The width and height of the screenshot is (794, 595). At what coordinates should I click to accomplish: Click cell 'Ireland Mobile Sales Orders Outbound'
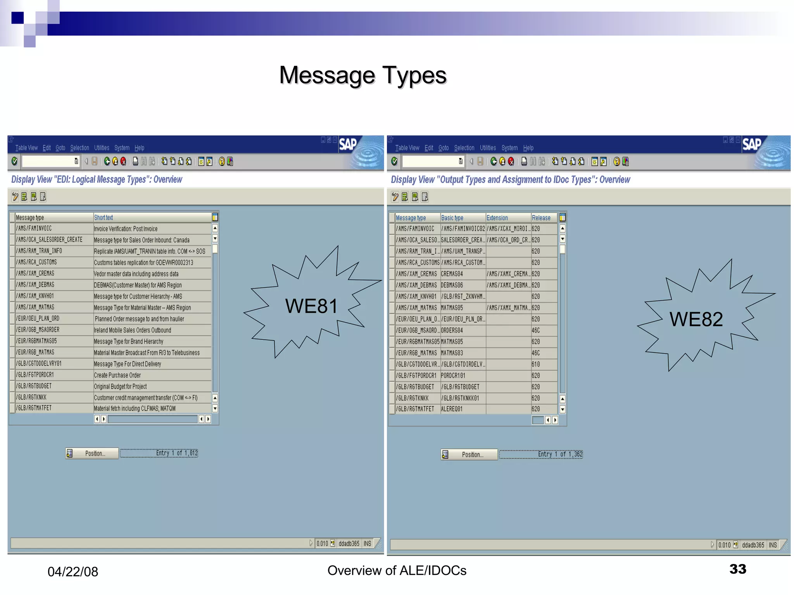[152, 330]
